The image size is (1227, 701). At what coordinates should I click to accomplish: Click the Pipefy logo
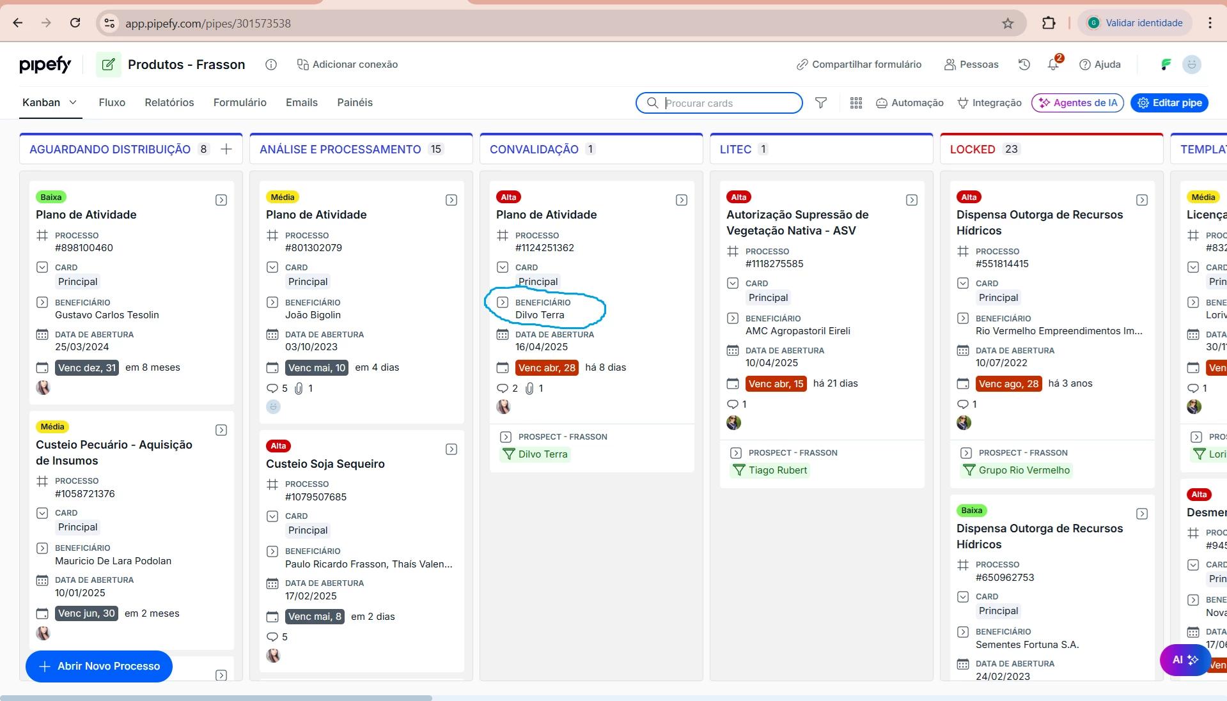point(45,65)
